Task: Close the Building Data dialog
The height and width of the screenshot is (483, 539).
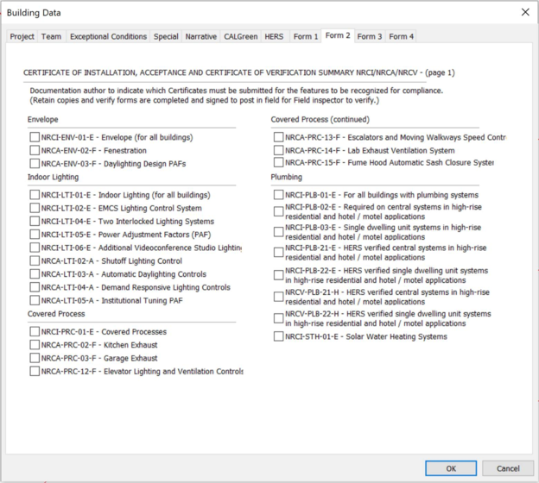Action: [524, 13]
